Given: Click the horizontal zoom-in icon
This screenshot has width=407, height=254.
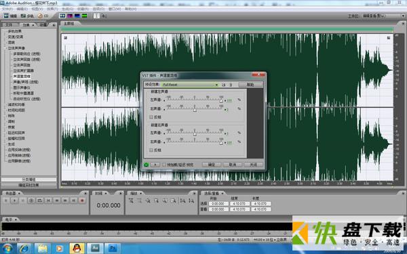Looking at the screenshot, I should click(x=131, y=200).
